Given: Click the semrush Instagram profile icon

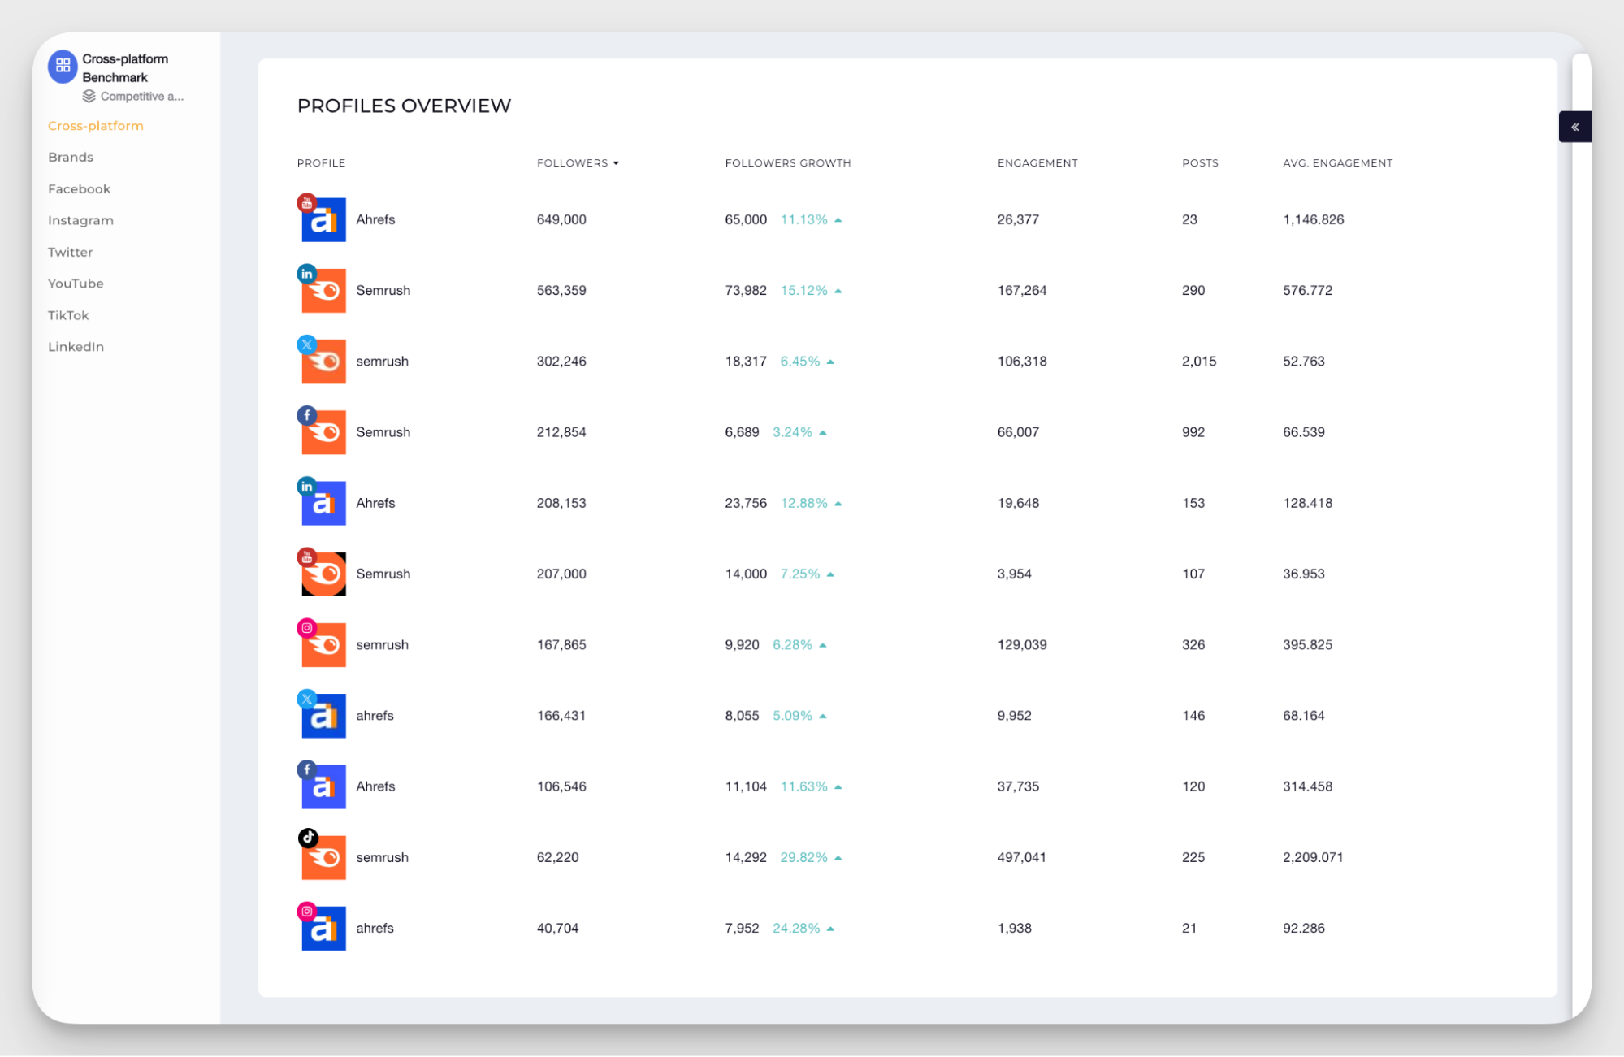Looking at the screenshot, I should (323, 643).
